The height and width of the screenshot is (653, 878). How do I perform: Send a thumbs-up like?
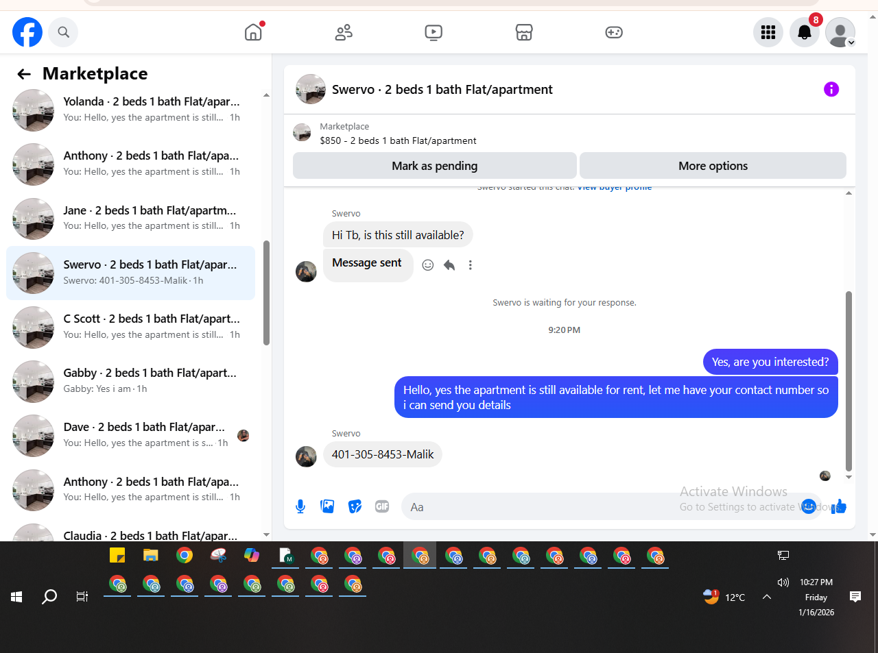point(839,506)
